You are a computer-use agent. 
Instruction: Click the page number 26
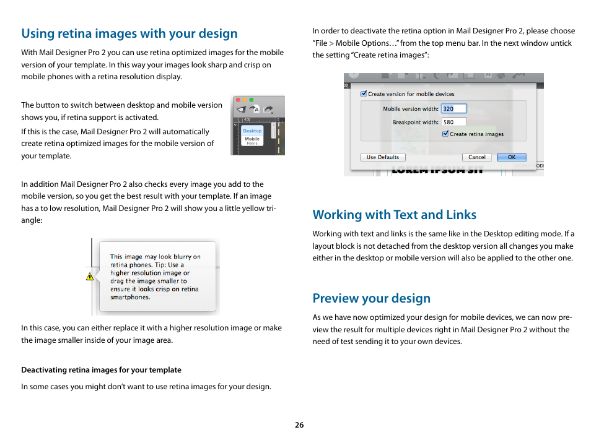(299, 424)
